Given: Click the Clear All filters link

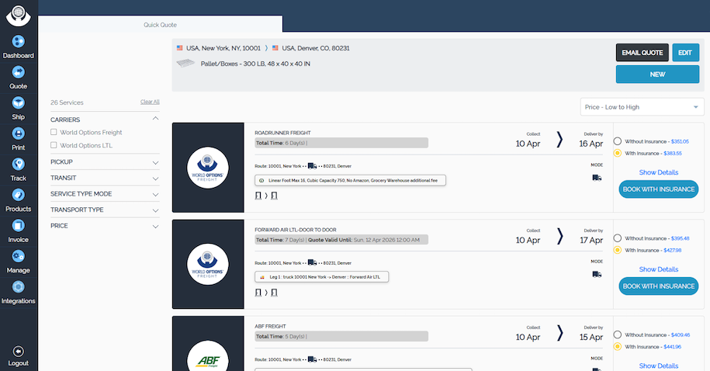Looking at the screenshot, I should pos(150,102).
